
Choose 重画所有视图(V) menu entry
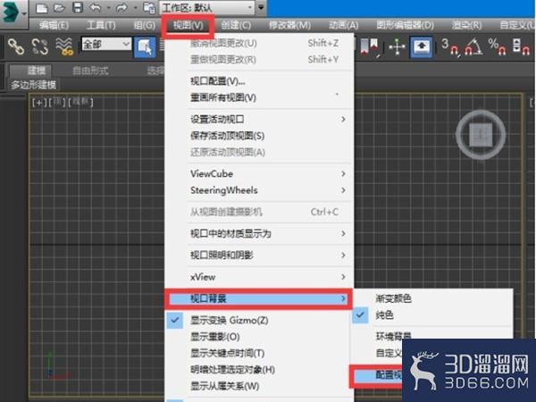tap(259, 97)
